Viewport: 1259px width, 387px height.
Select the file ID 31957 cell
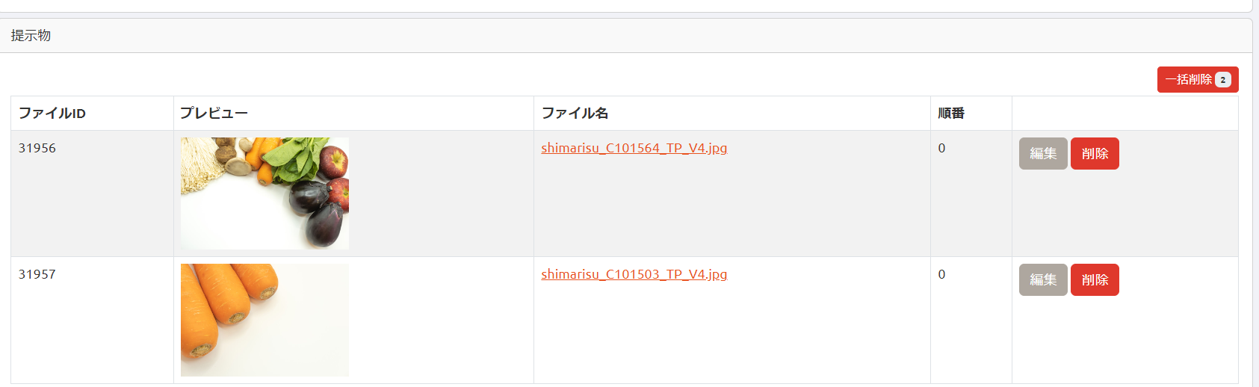[x=37, y=274]
